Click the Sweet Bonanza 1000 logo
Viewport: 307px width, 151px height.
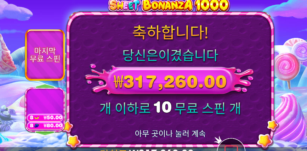point(169,5)
